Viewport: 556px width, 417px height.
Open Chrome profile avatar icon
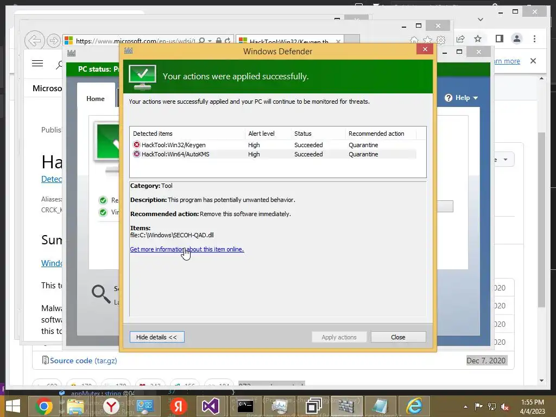tap(517, 39)
